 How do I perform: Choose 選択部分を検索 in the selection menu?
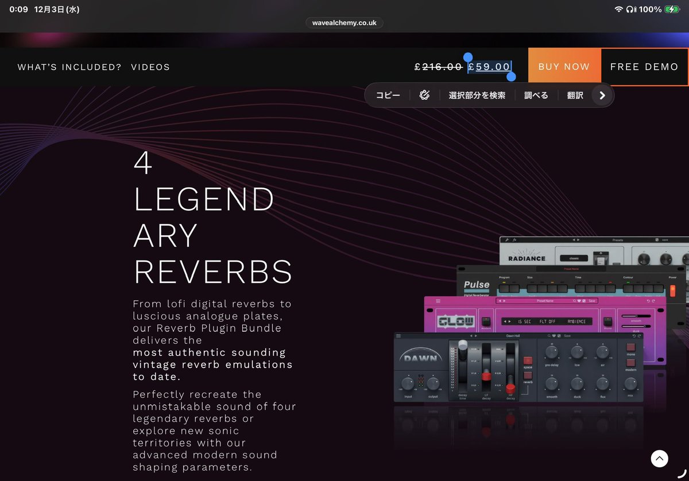[477, 95]
